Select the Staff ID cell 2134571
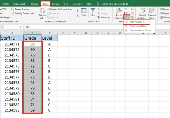 (12, 44)
